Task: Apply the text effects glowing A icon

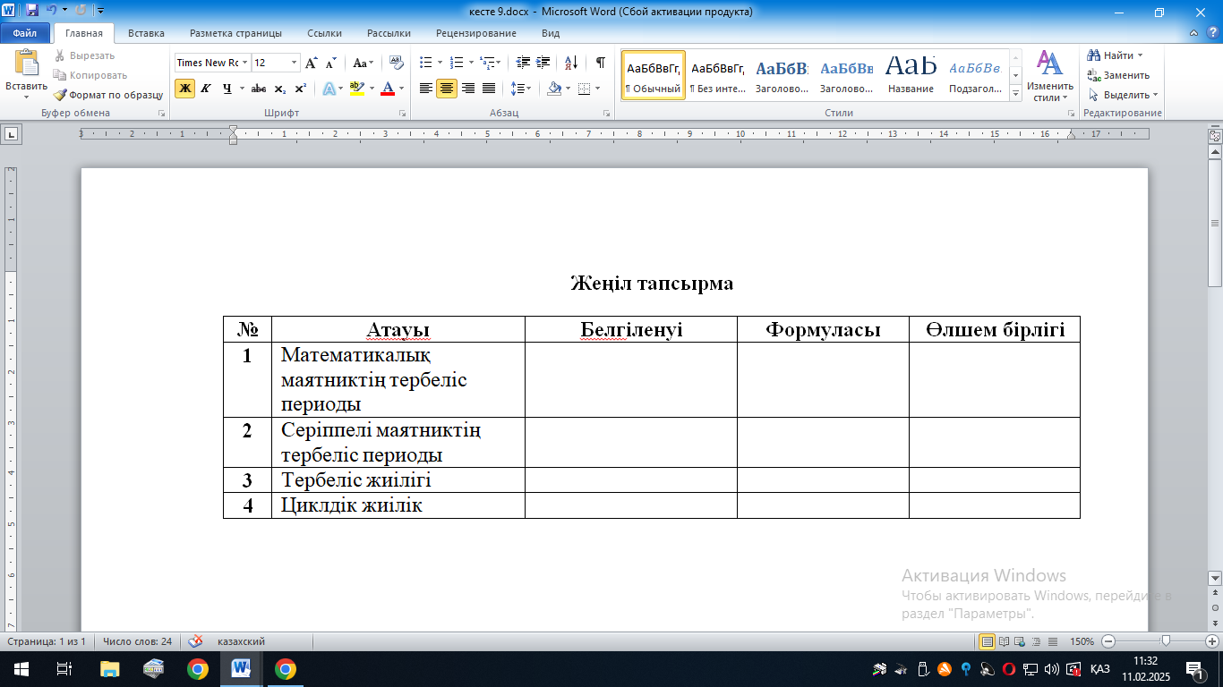Action: [329, 89]
